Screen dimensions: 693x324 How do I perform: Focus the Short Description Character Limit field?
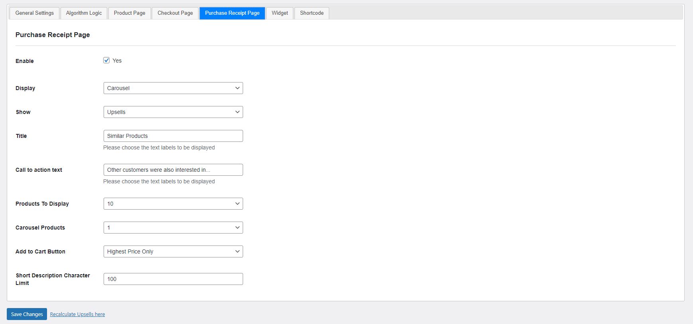pyautogui.click(x=173, y=279)
